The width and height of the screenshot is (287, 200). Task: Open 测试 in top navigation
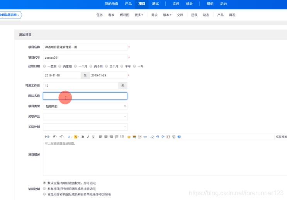(x=155, y=3)
